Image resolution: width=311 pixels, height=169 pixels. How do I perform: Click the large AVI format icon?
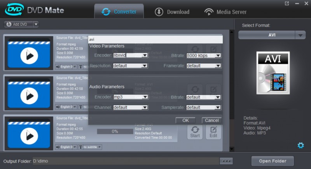(x=273, y=73)
